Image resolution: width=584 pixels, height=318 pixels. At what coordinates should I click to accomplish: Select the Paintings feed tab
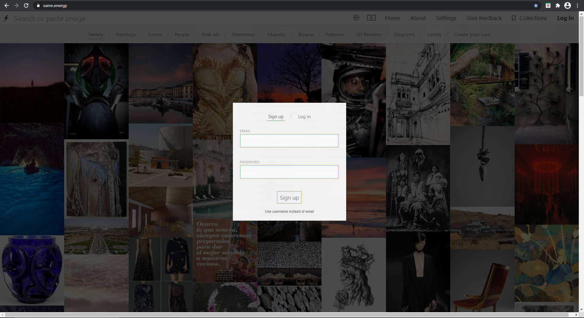(126, 35)
